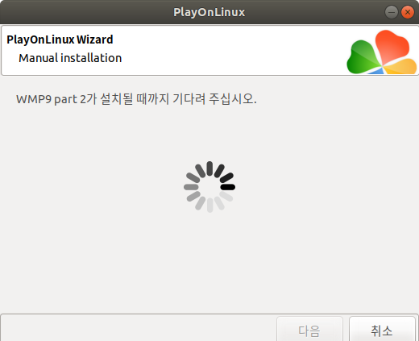Close the PlayOnLinux wizard window

coord(408,12)
